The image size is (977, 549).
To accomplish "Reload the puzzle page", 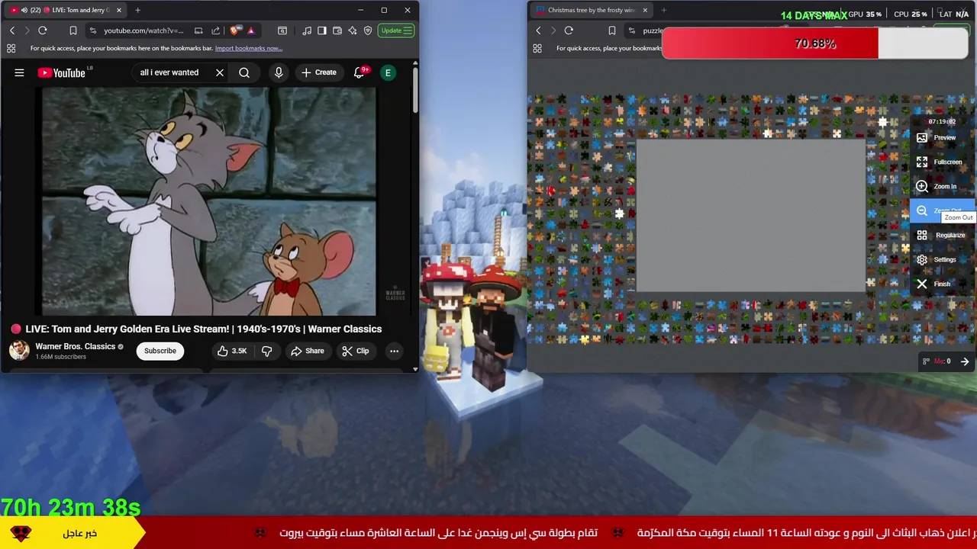I will pos(569,30).
